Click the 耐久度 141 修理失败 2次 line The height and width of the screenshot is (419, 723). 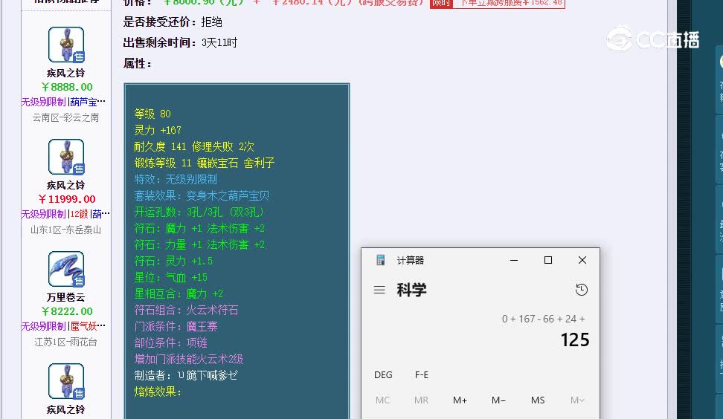(194, 146)
